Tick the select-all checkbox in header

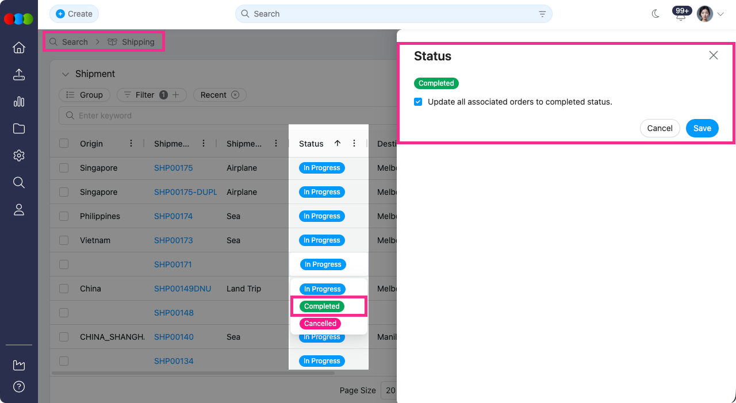[x=64, y=144]
